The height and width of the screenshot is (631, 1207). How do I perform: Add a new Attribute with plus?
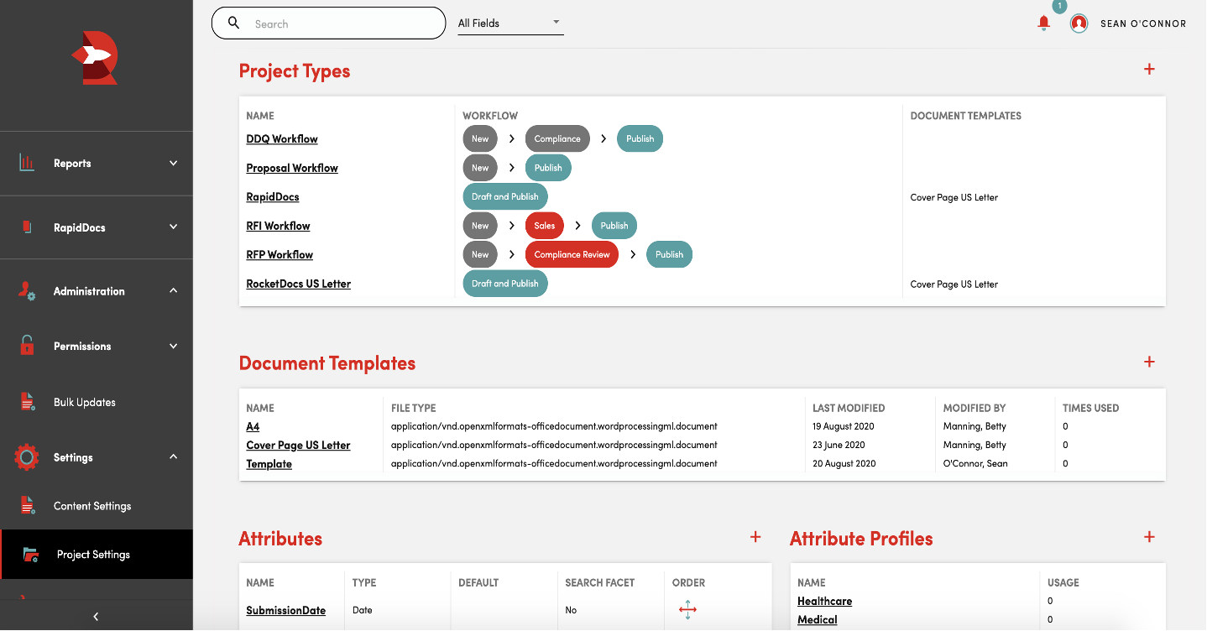coord(755,537)
